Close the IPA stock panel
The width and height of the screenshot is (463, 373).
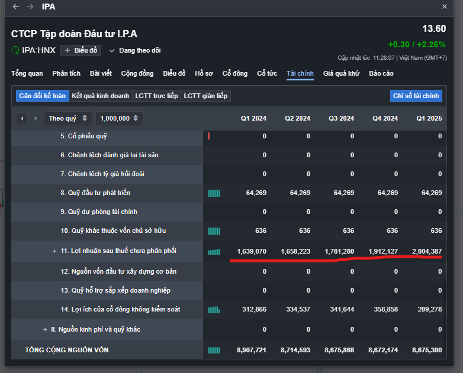[445, 7]
